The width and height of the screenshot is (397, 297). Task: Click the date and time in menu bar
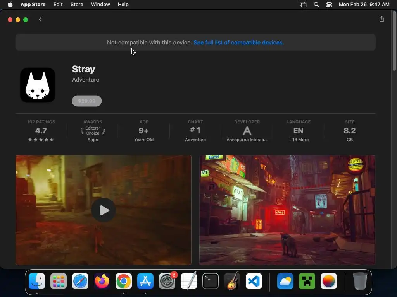364,5
